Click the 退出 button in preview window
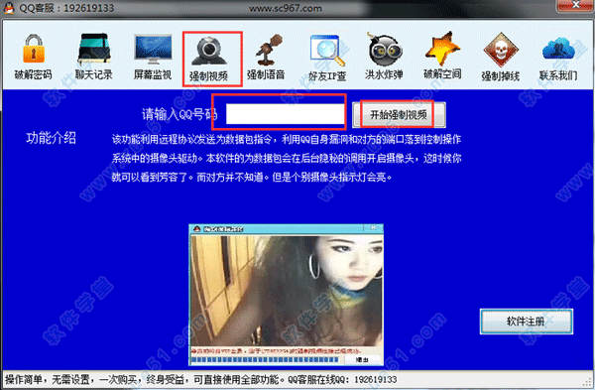This screenshot has height=390, width=595. (362, 359)
